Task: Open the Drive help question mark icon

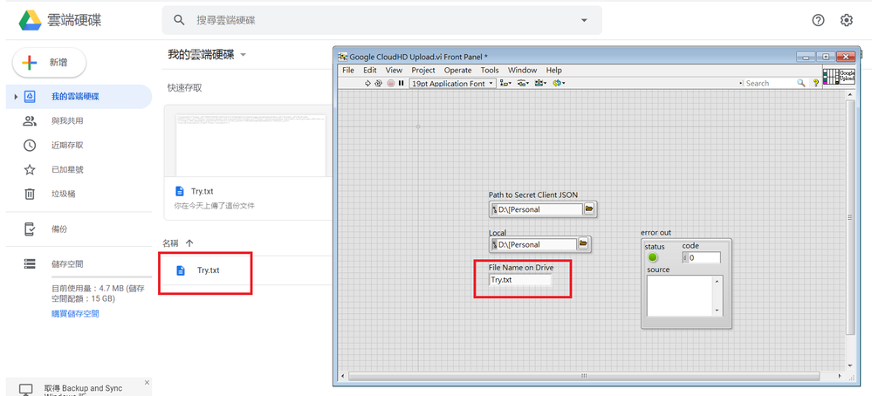Action: pyautogui.click(x=818, y=20)
